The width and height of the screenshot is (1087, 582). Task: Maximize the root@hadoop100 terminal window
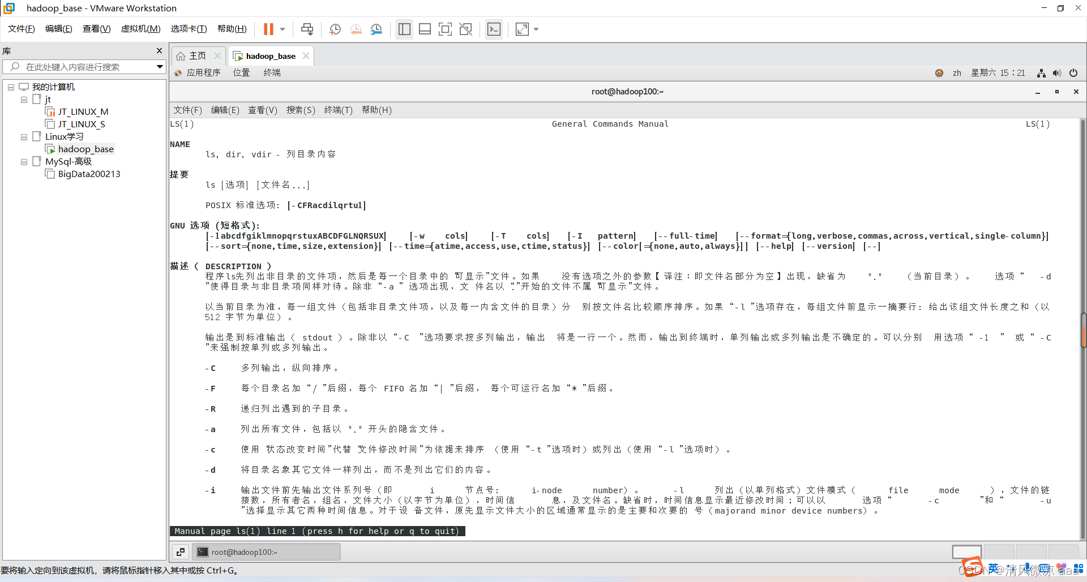pyautogui.click(x=1057, y=92)
